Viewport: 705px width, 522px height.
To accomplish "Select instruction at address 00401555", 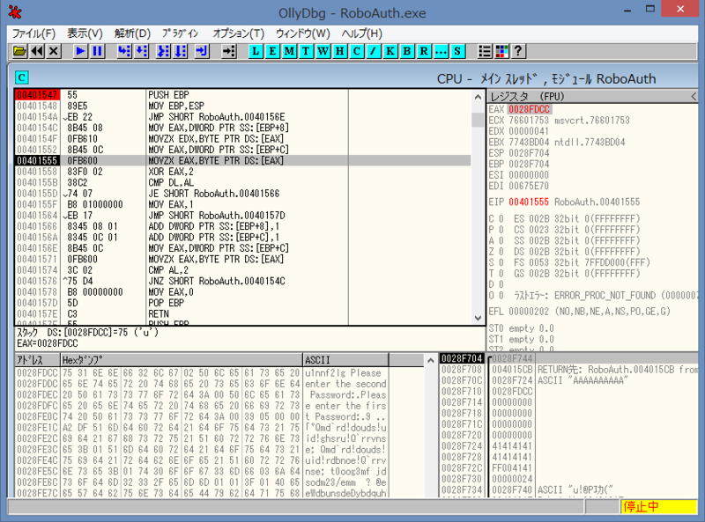I will coord(243,161).
